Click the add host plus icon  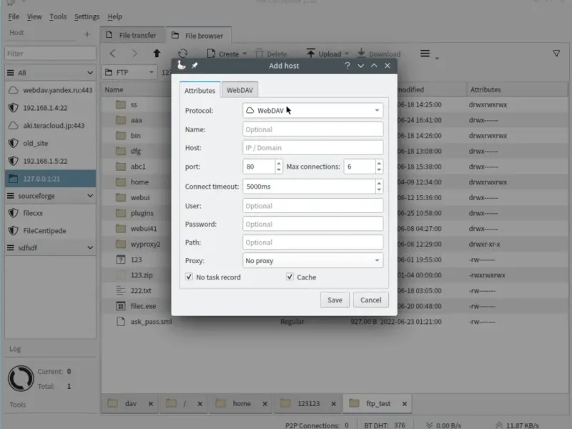[x=87, y=34]
